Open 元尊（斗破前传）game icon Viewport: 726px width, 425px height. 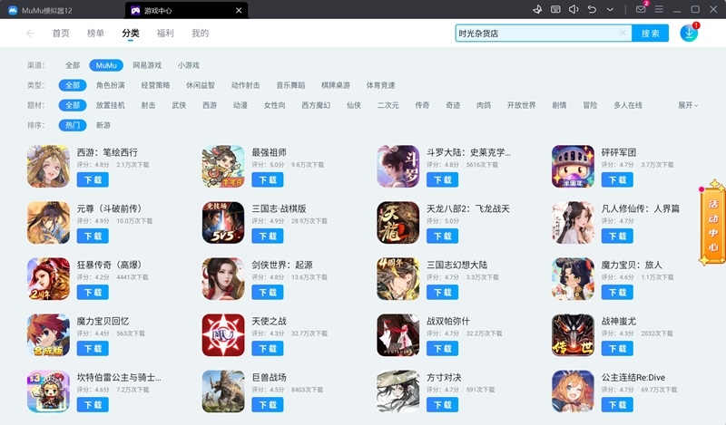48,222
